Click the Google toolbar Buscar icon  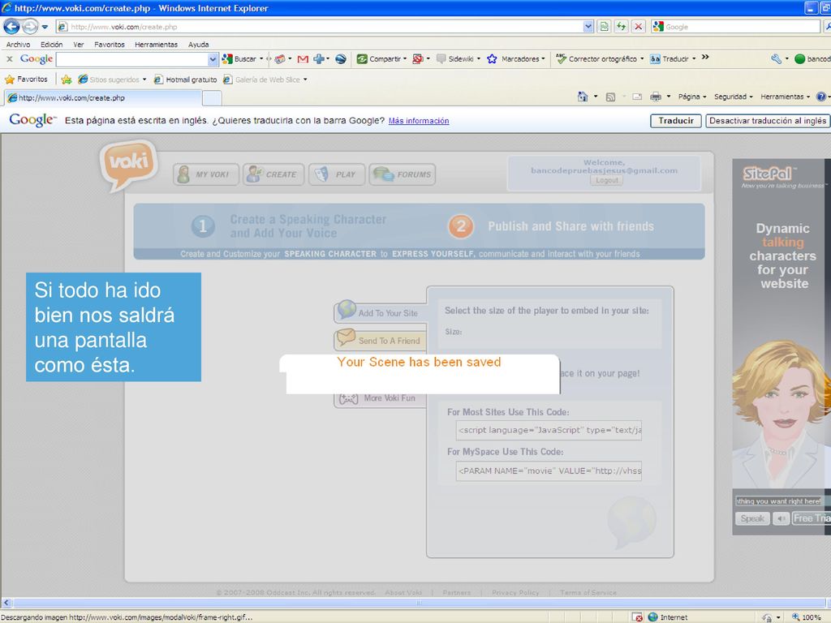pyautogui.click(x=227, y=58)
